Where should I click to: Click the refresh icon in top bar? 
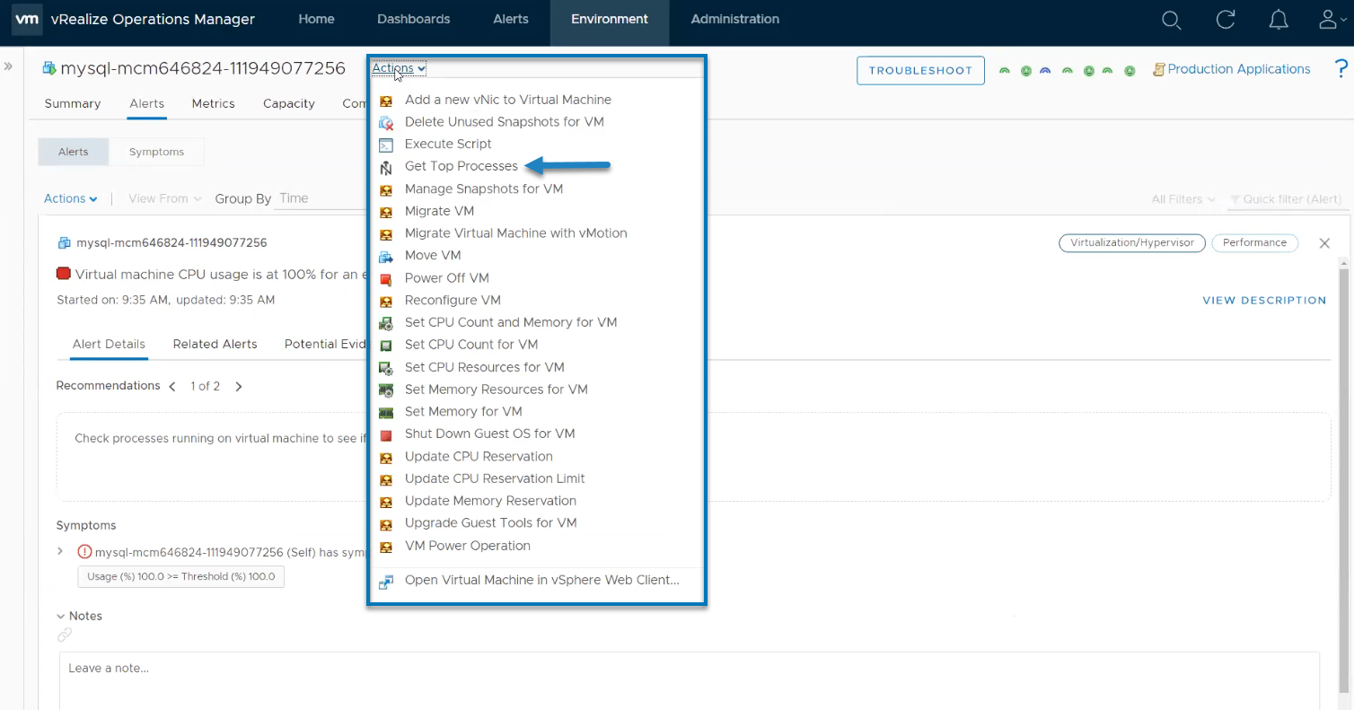(1226, 20)
